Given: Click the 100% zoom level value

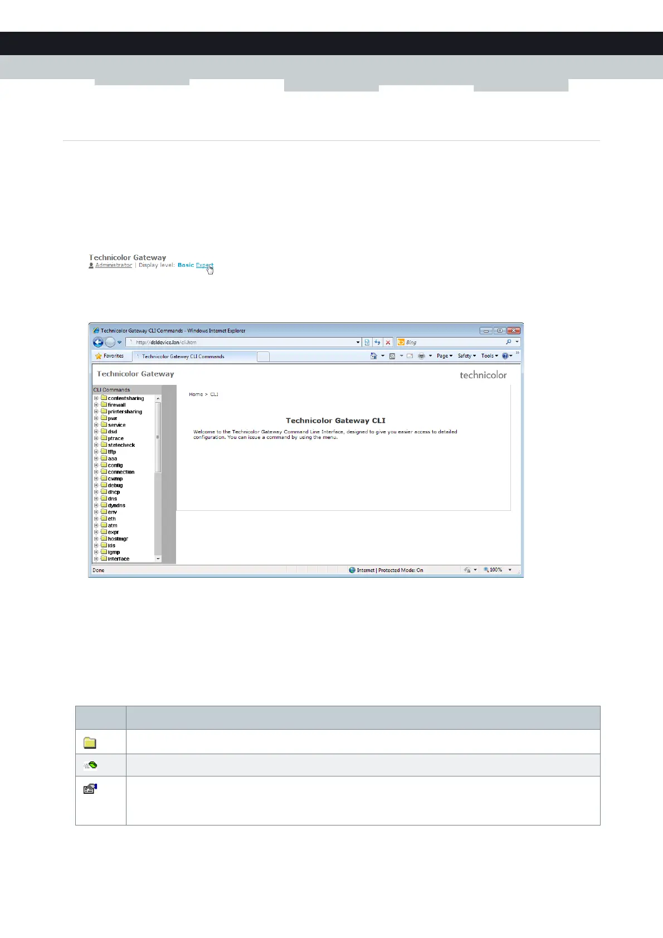Looking at the screenshot, I should coord(496,570).
